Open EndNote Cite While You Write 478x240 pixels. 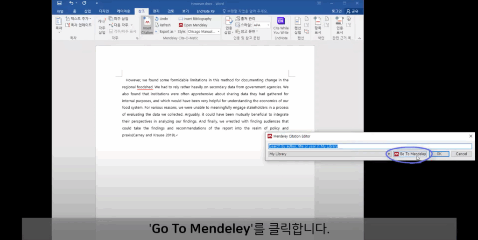281,25
